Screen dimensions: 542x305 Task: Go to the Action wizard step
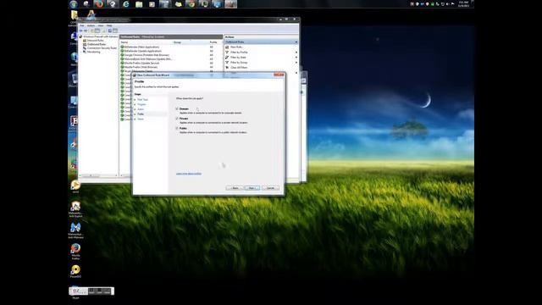[141, 109]
